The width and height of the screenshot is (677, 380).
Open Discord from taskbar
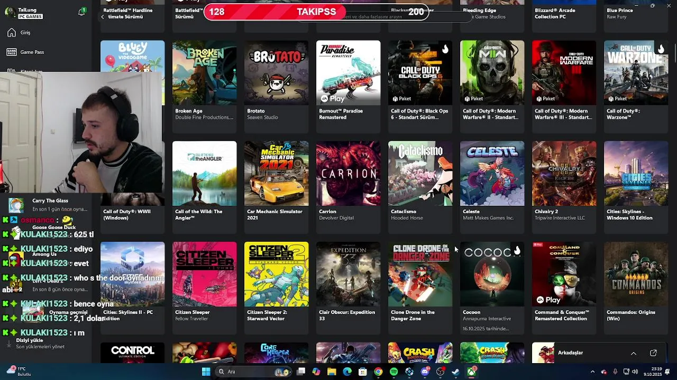(425, 372)
